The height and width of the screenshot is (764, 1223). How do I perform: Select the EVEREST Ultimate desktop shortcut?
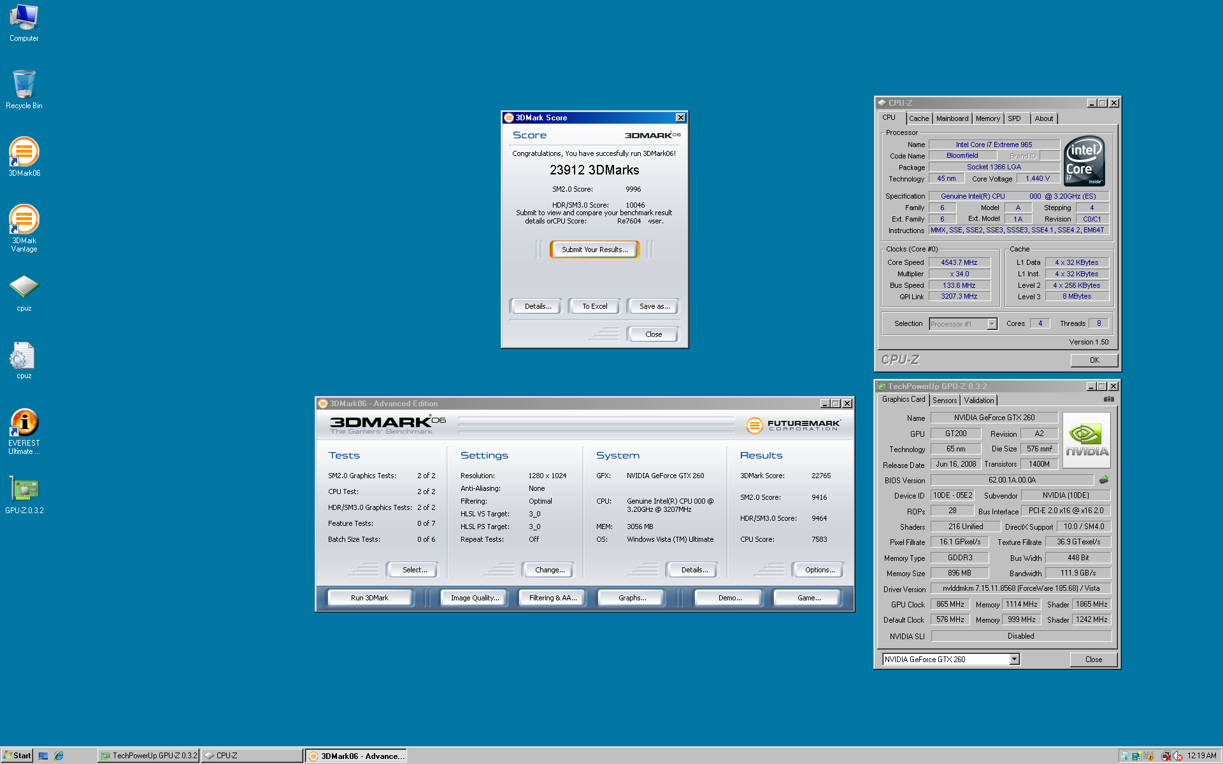pos(24,432)
